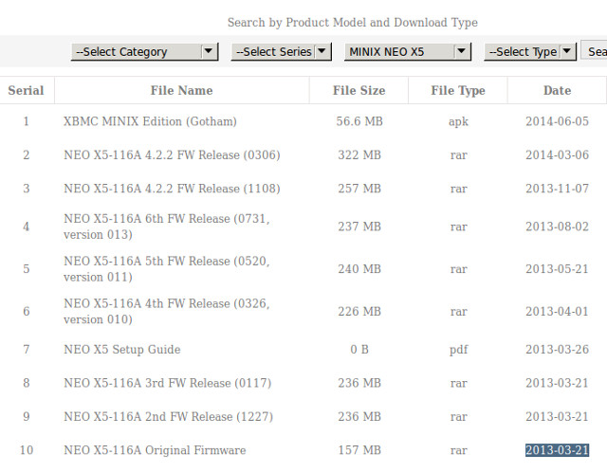
Task: Open NEO X5-116A 5th FW Release link
Action: (x=167, y=269)
